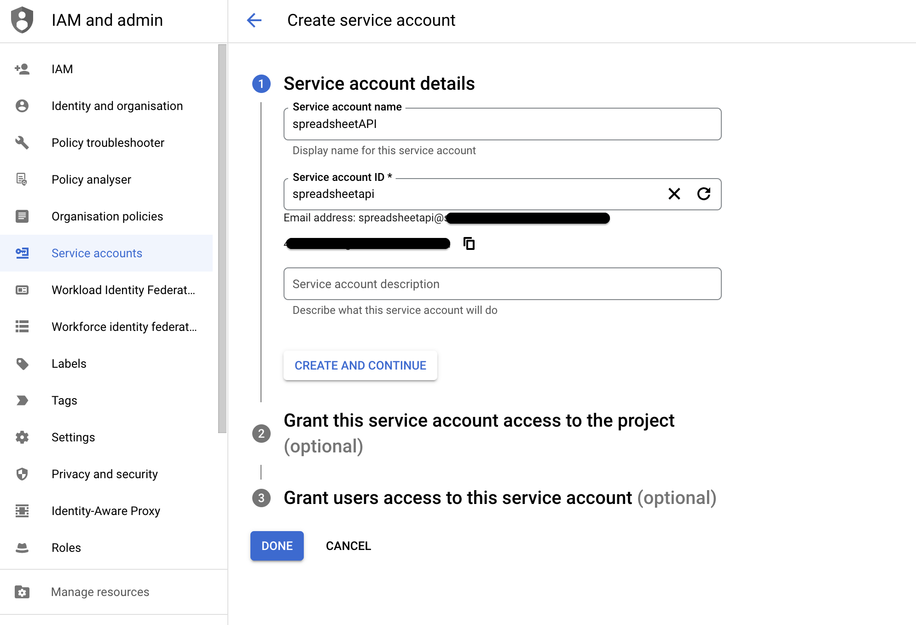Viewport: 916px width, 625px height.
Task: Click the Manage resources gear icon
Action: [22, 592]
